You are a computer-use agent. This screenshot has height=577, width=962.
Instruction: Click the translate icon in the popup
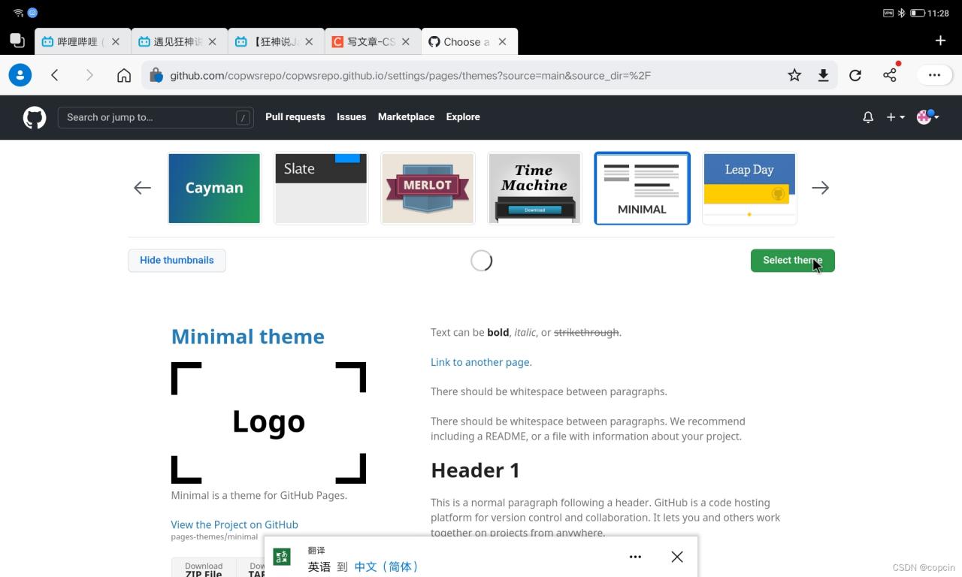282,557
